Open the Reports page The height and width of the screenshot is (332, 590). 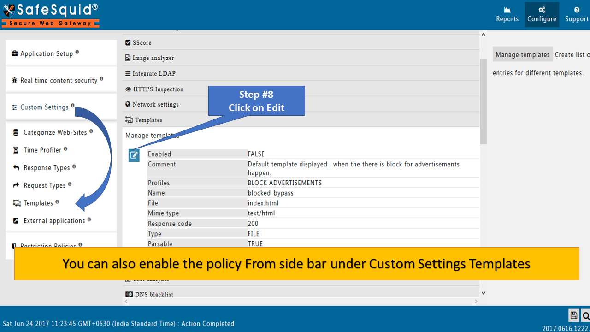pyautogui.click(x=507, y=14)
